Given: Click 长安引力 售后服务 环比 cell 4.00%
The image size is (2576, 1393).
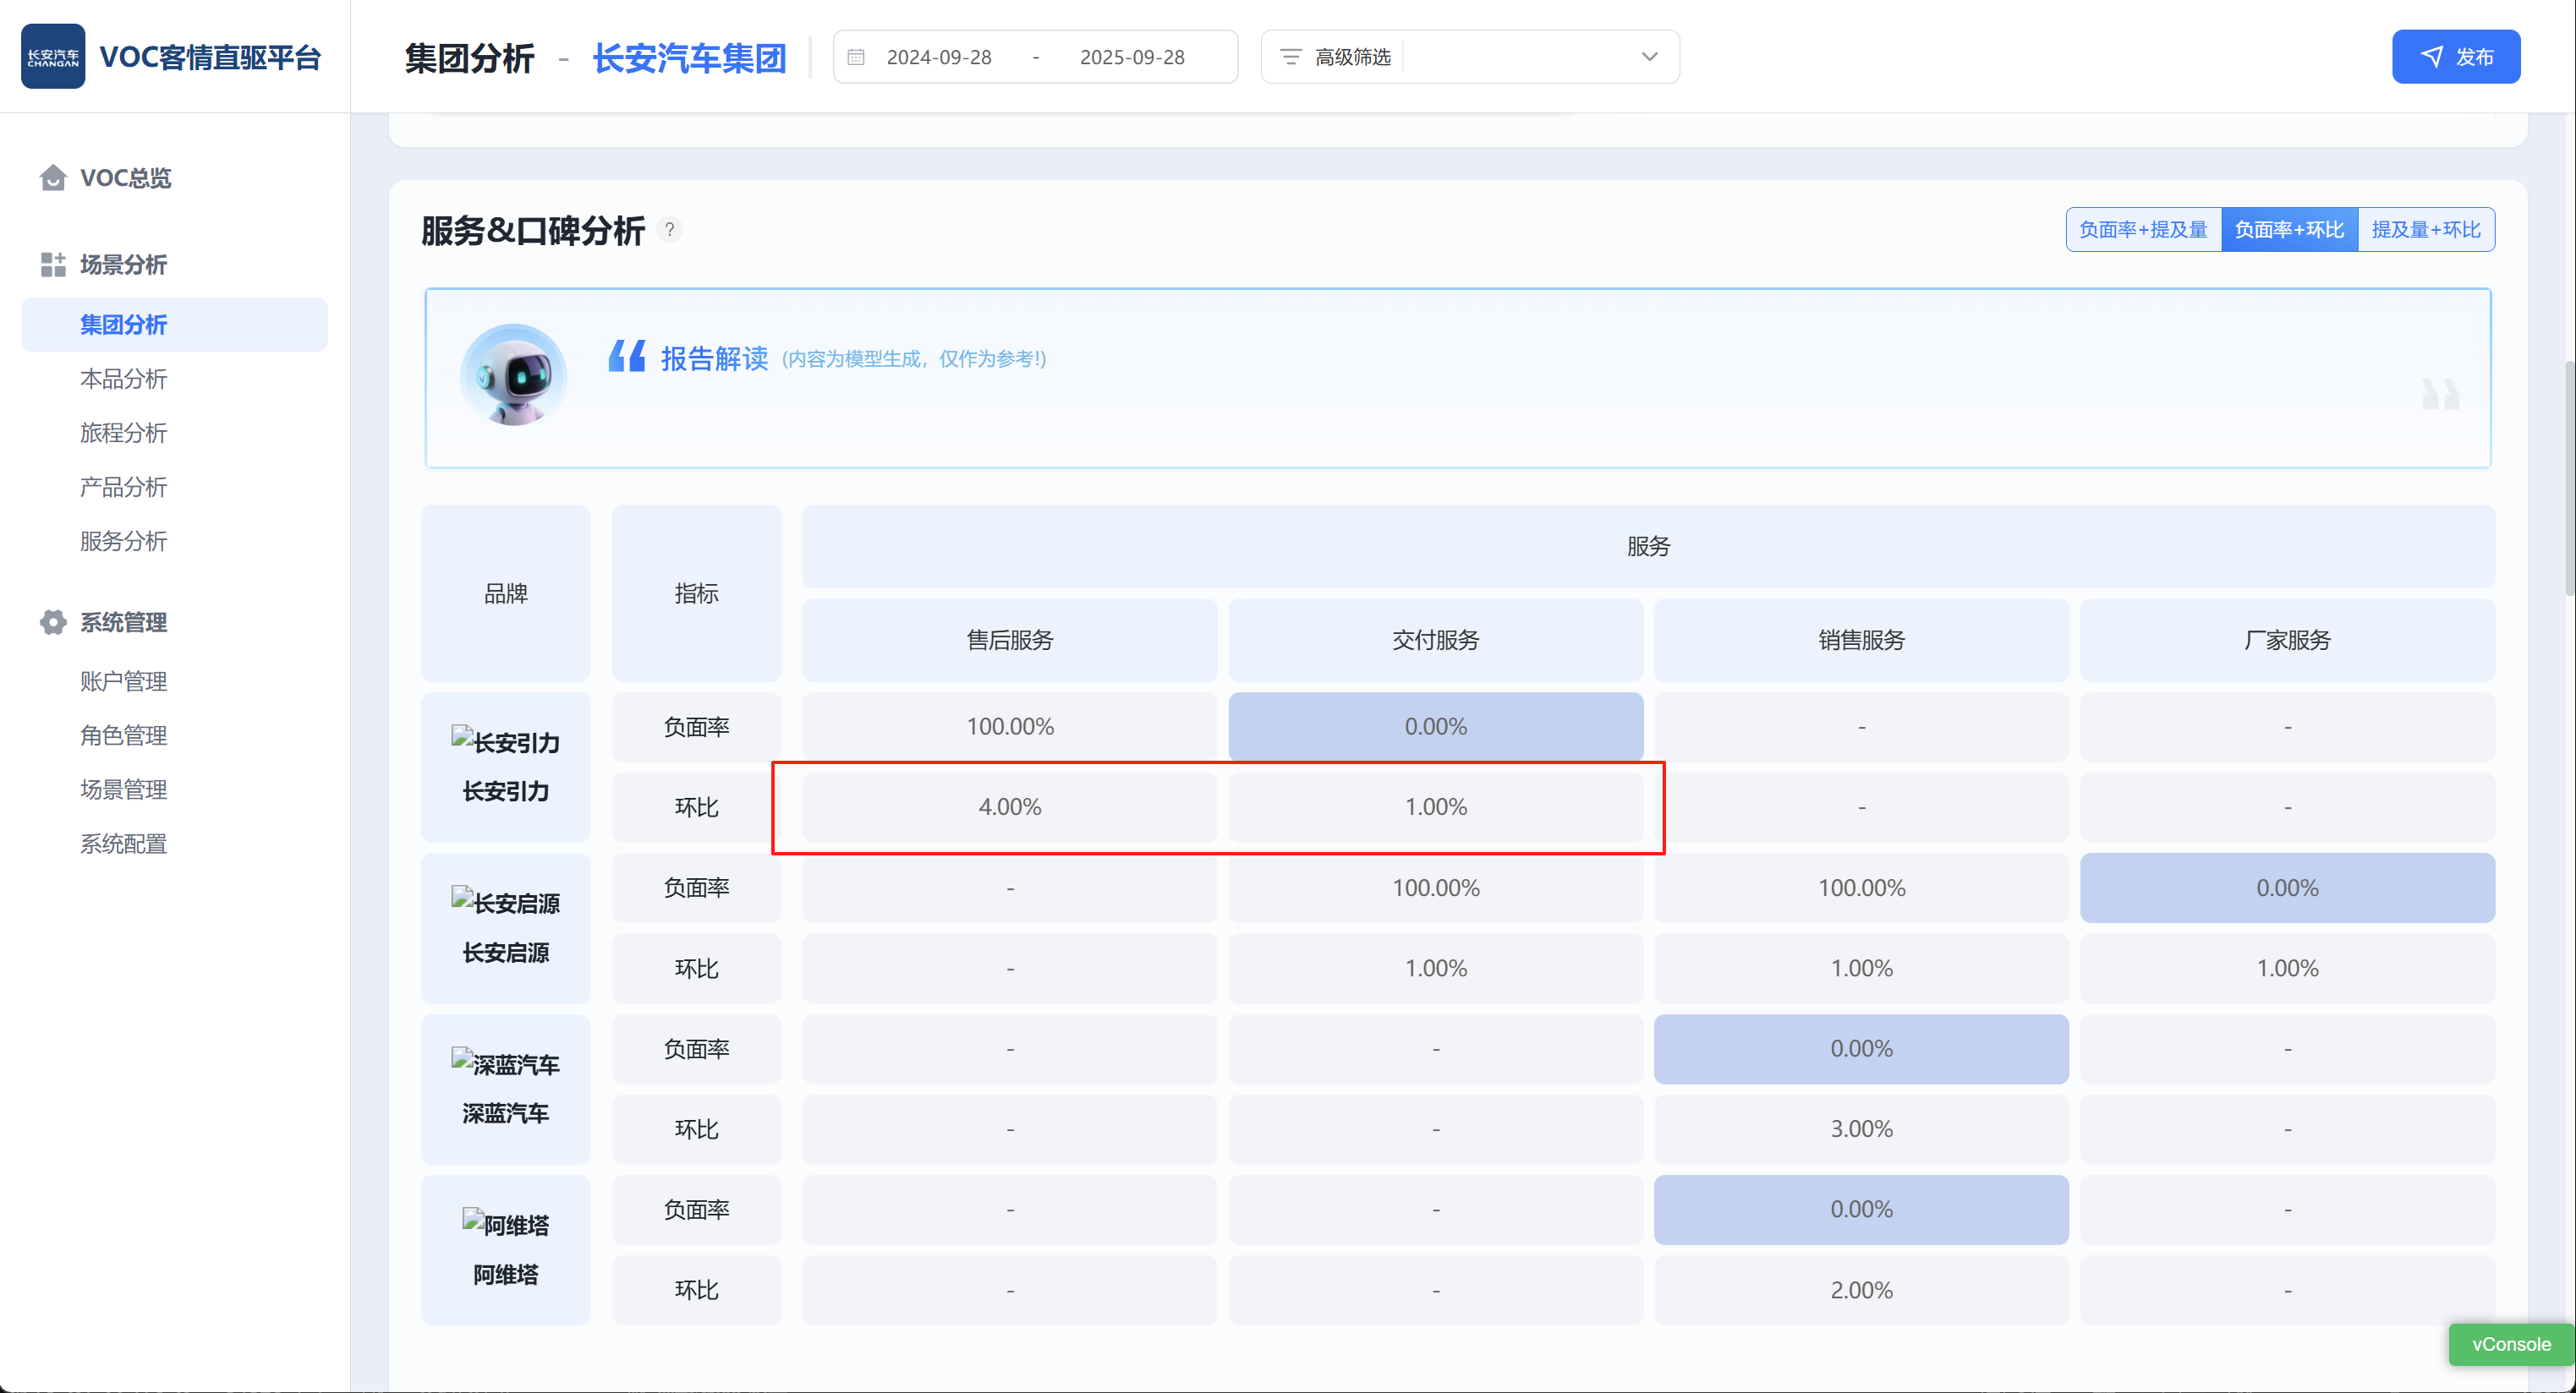Looking at the screenshot, I should 1009,807.
